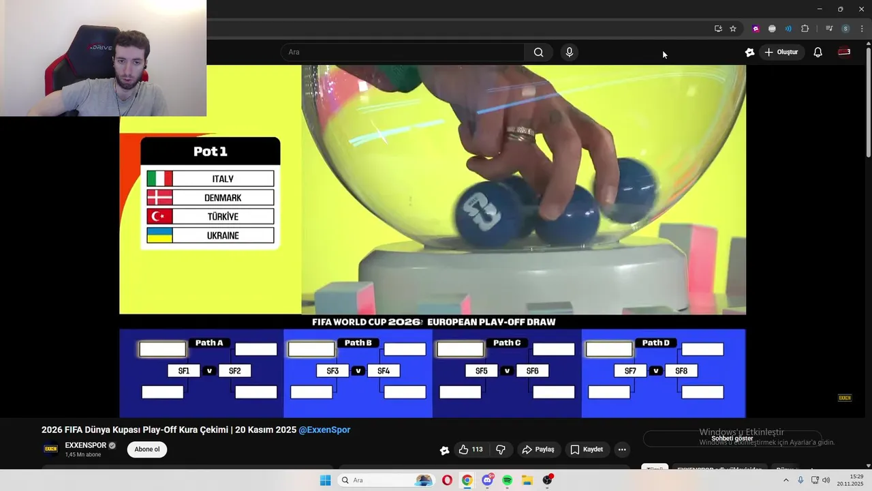Click the tray microphone icon
Image resolution: width=872 pixels, height=491 pixels.
800,480
